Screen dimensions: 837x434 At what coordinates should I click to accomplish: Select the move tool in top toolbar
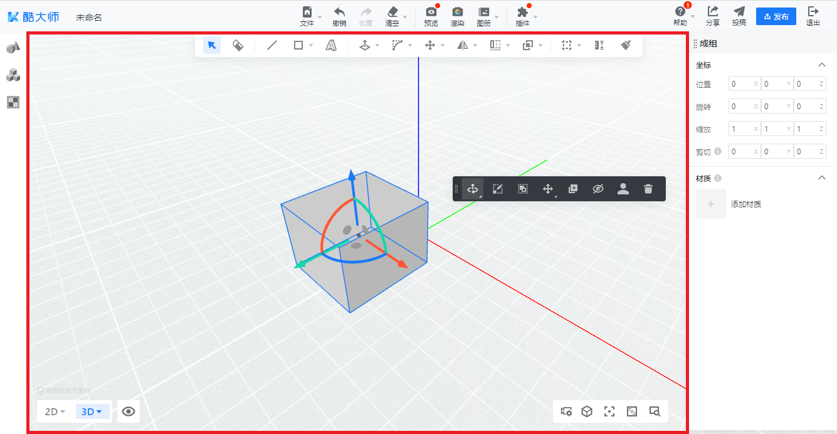430,45
